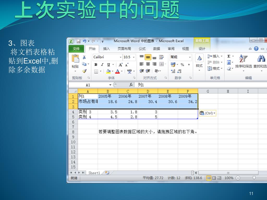Click the wrap text icon

pyautogui.click(x=161, y=57)
